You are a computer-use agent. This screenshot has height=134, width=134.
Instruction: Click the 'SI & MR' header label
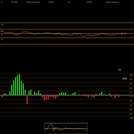(14, 2)
